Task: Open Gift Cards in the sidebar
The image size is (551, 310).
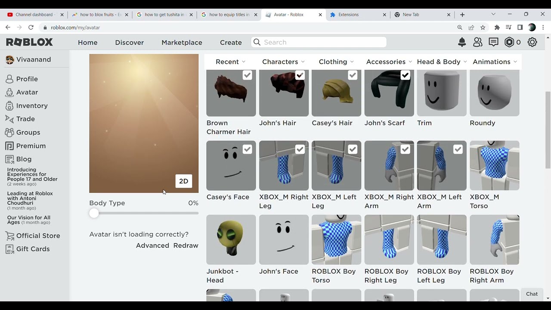Action: click(x=33, y=249)
